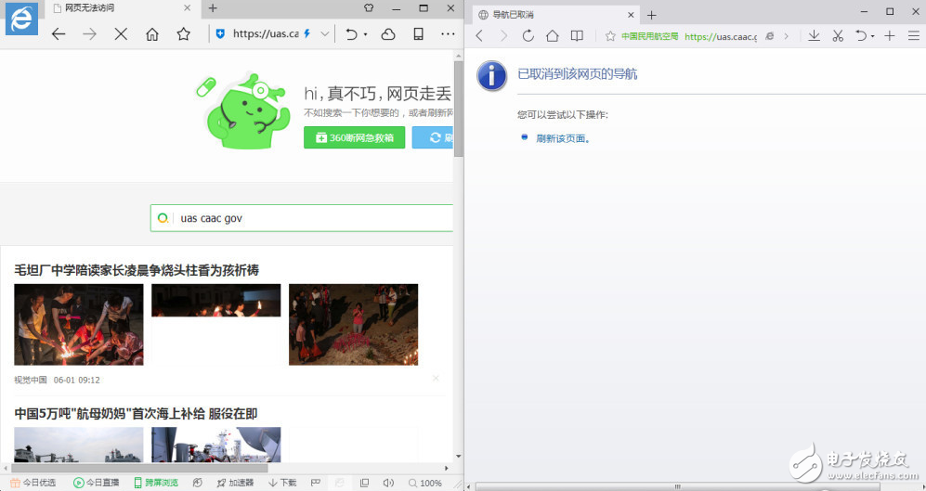The width and height of the screenshot is (926, 491).
Task: Stop page loading with the X icon
Action: [121, 34]
